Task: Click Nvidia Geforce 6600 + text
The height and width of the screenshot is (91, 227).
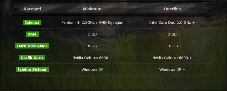Action: (x=92, y=58)
